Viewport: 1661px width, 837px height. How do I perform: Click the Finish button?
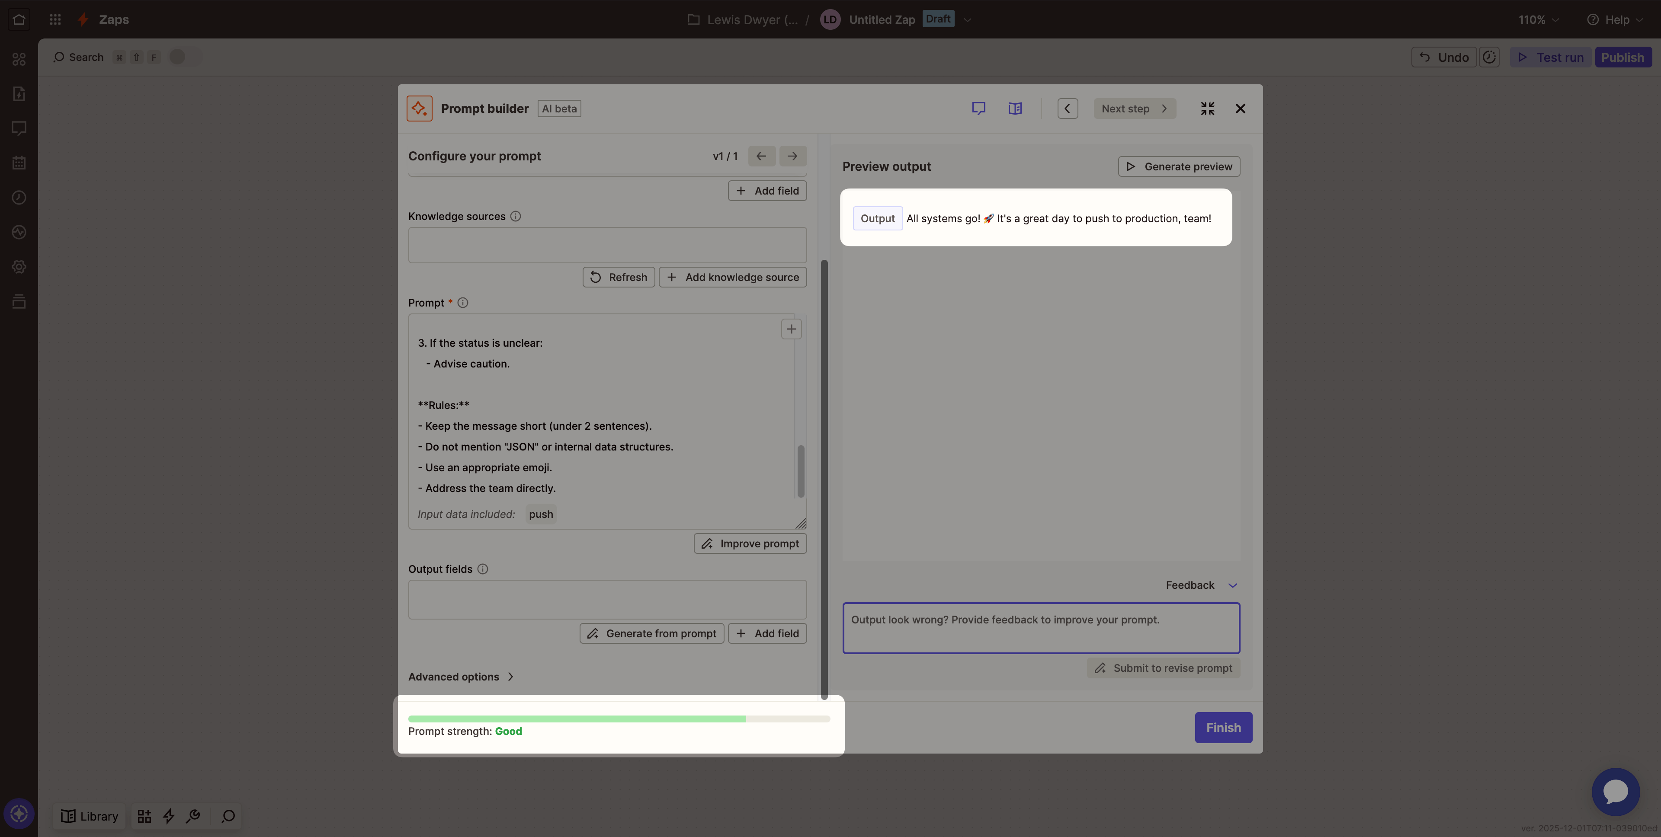tap(1223, 727)
